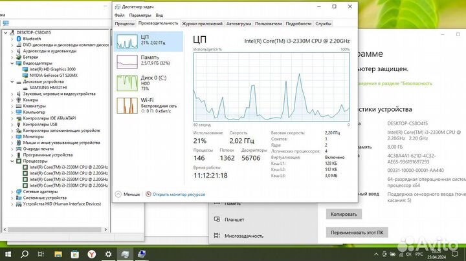Open the Параметры menu
This screenshot has height=261, width=466.
click(x=140, y=15)
